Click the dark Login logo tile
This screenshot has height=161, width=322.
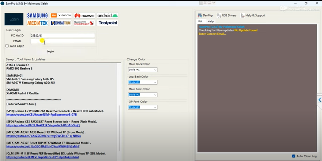point(14,19)
